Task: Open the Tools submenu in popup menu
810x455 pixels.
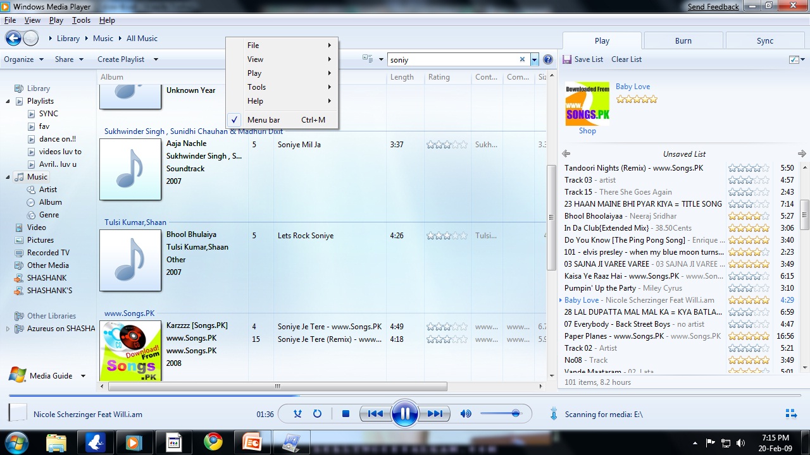Action: (x=282, y=87)
